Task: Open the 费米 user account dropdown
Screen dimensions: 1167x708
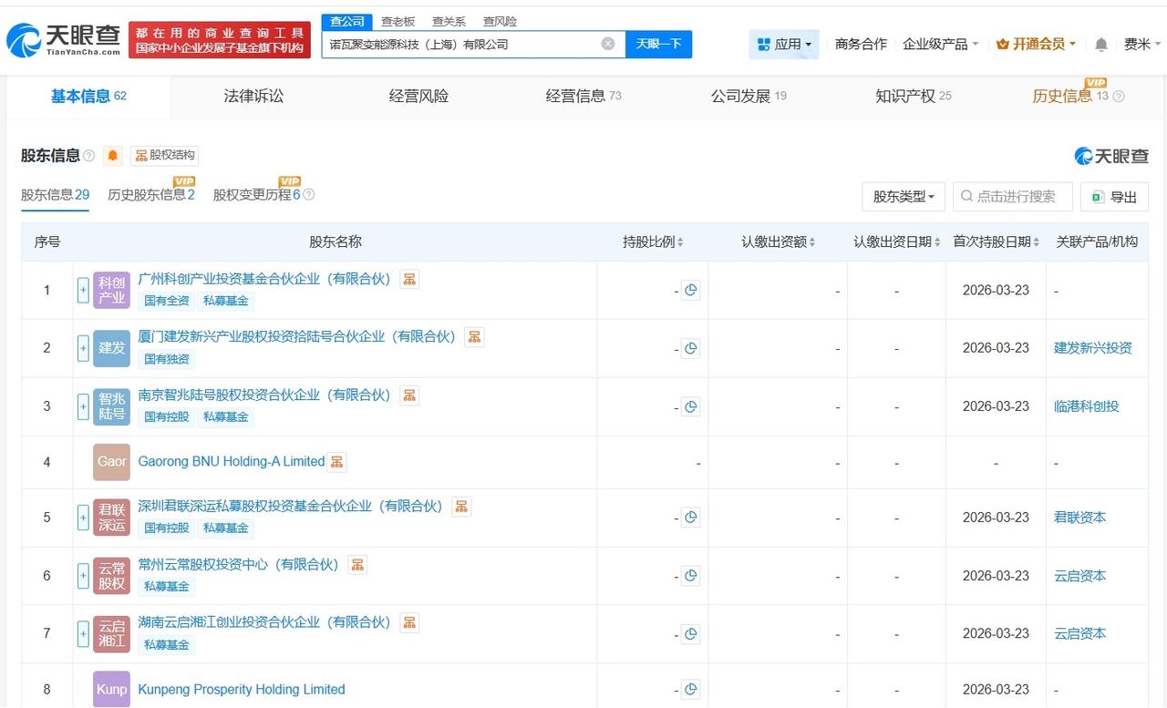Action: [1143, 44]
